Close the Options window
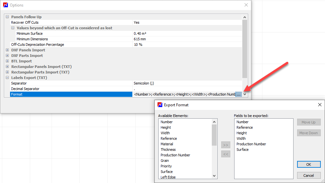Image resolution: width=325 pixels, height=183 pixels. pyautogui.click(x=246, y=5)
